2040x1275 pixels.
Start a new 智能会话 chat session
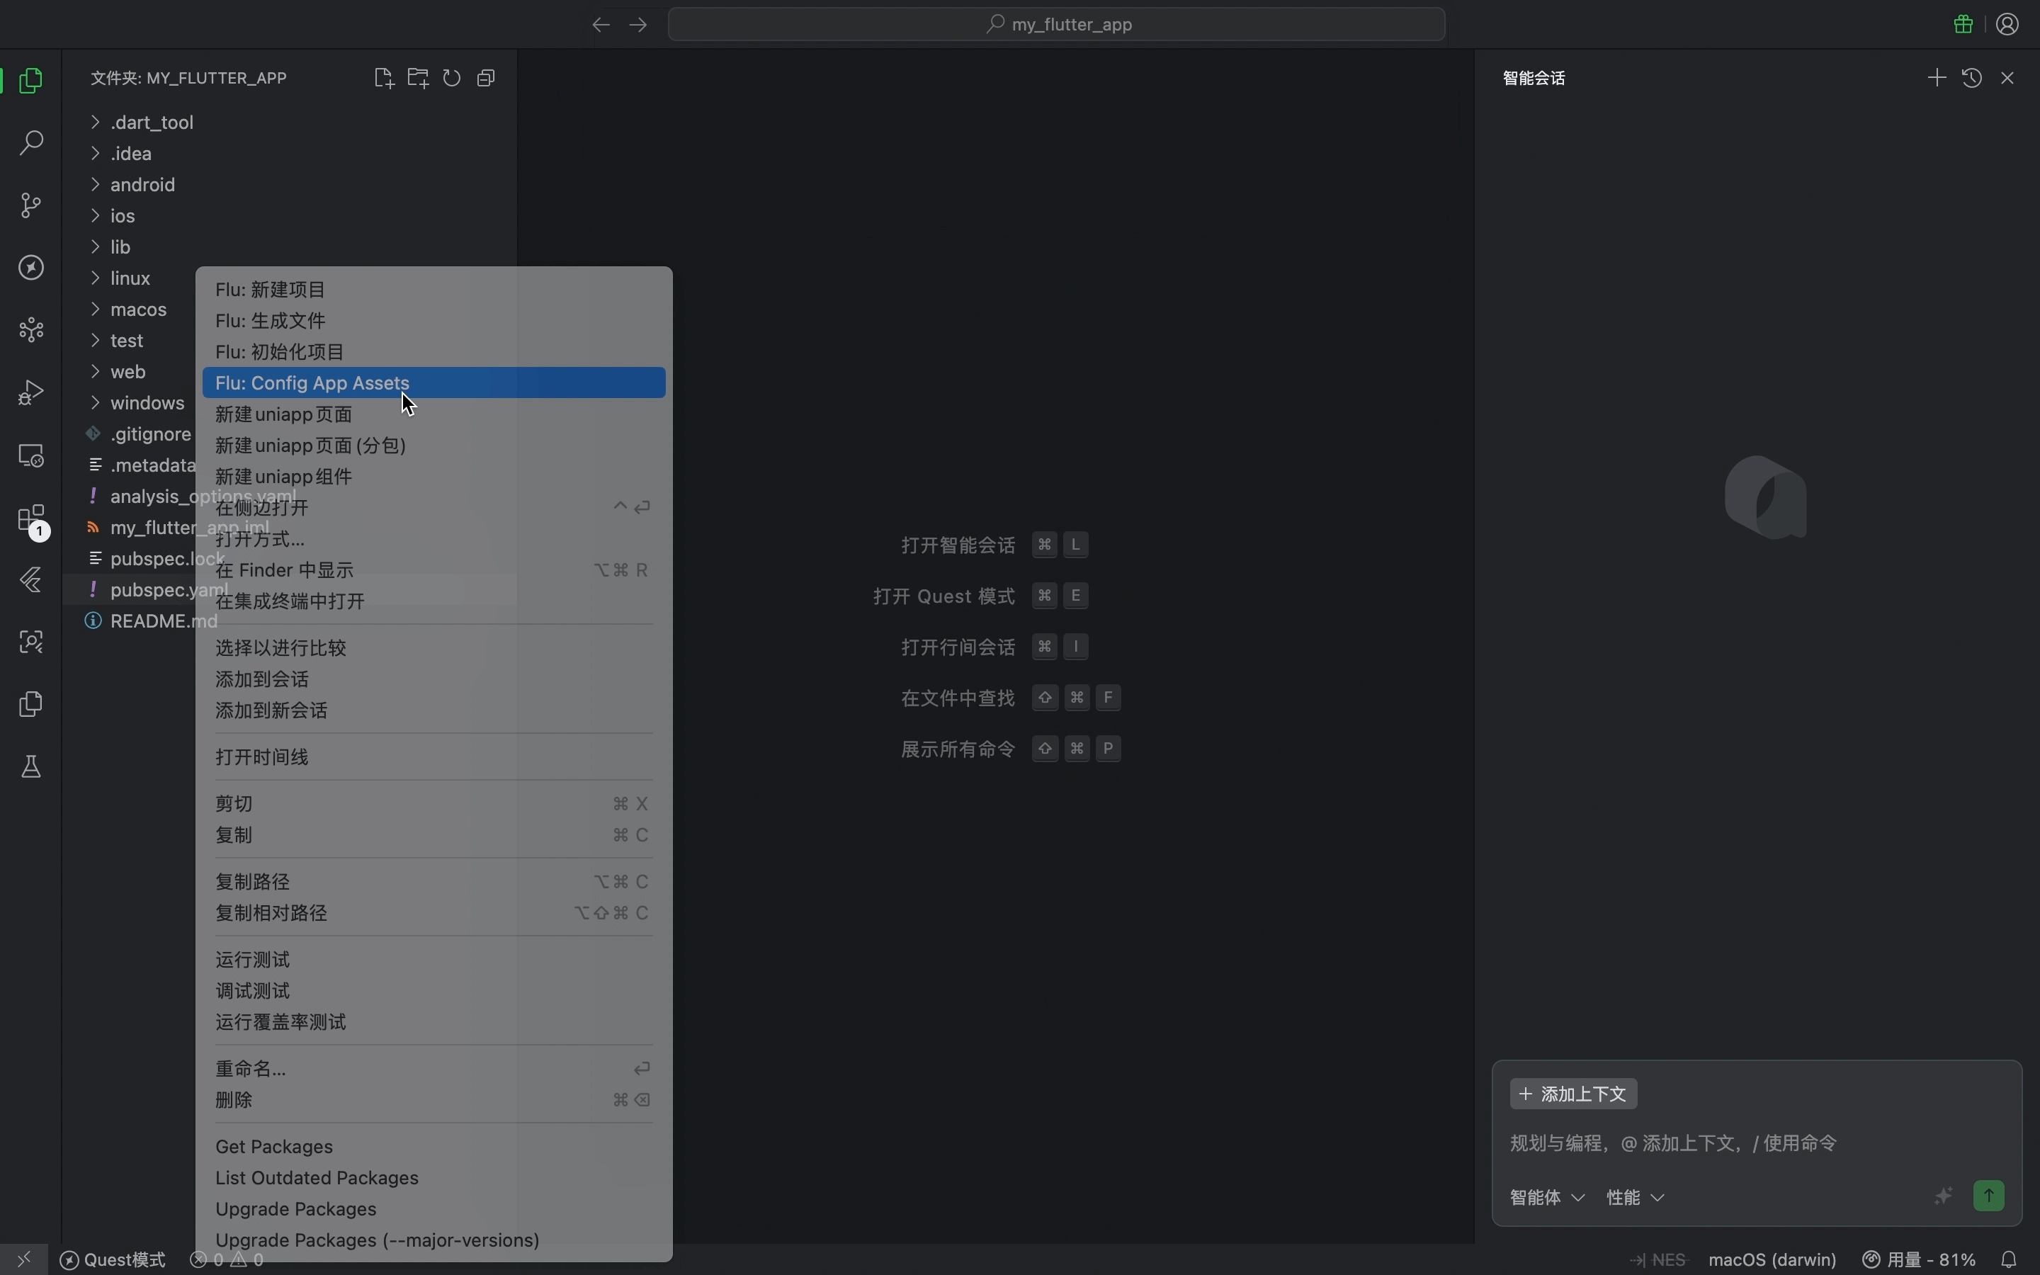point(1937,78)
